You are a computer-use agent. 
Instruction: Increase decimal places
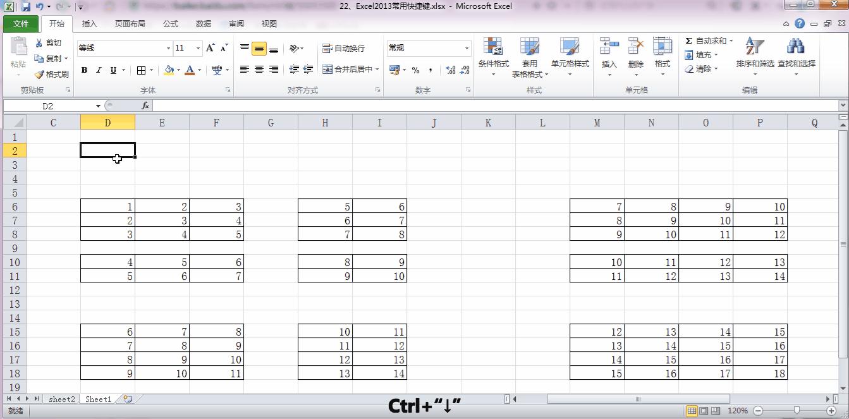click(451, 70)
